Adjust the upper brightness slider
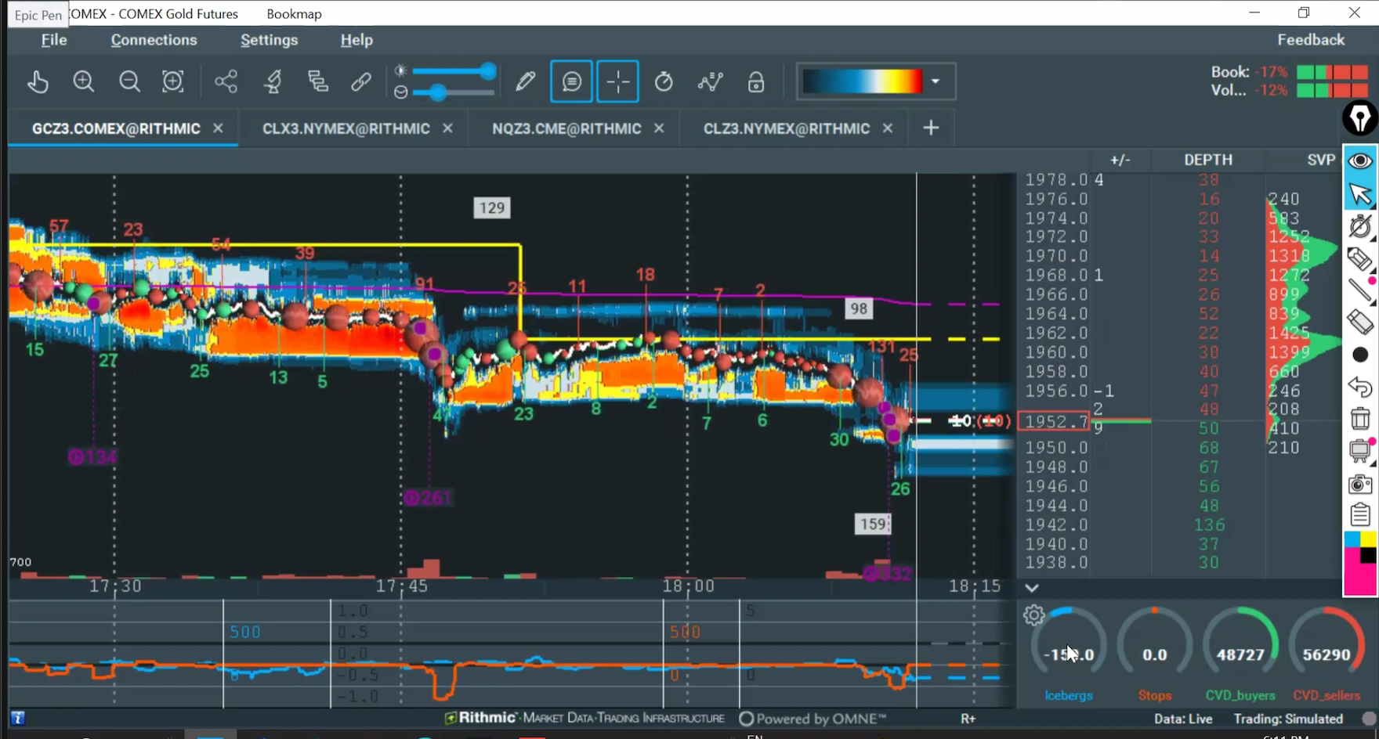The image size is (1379, 739). pyautogui.click(x=453, y=71)
